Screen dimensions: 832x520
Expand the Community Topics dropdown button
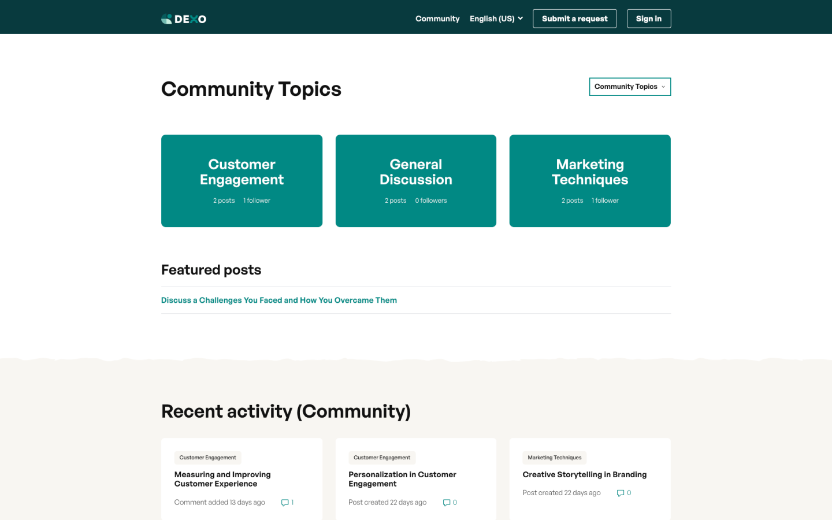click(x=630, y=87)
